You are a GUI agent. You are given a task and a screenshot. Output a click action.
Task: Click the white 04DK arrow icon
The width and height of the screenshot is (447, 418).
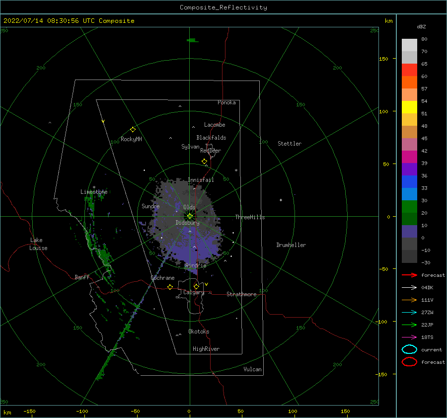[x=409, y=287]
